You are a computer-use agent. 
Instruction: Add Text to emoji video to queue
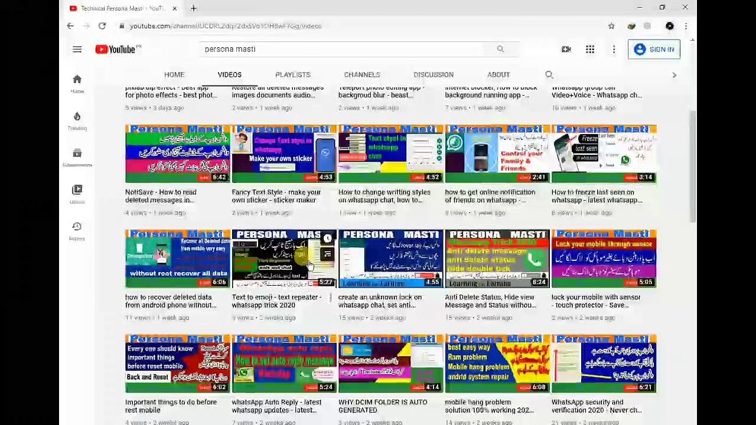[327, 255]
